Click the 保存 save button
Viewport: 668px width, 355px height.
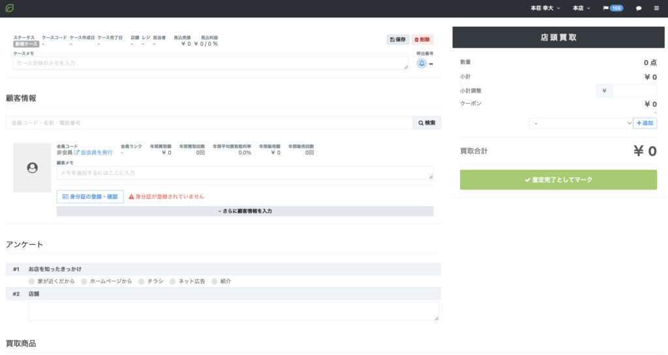pos(397,40)
